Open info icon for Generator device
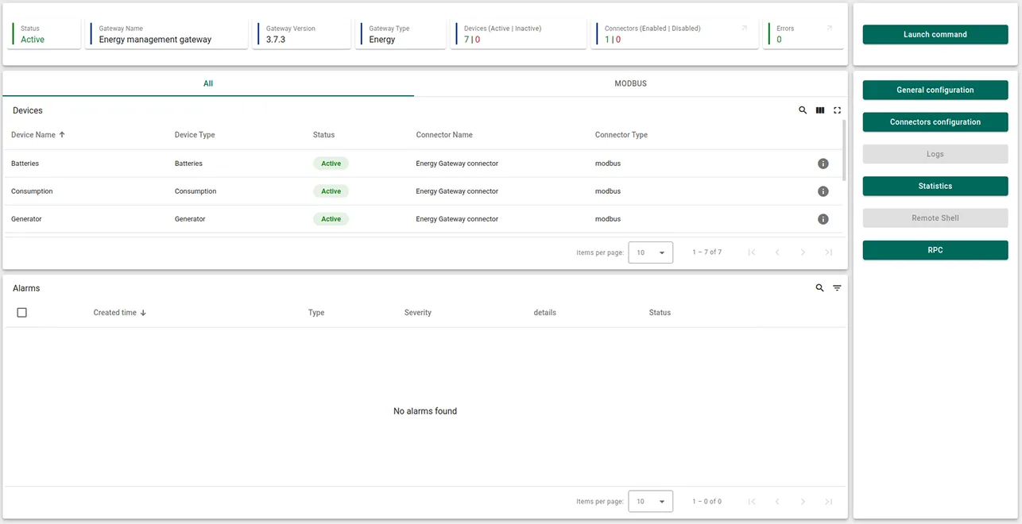 pos(823,219)
